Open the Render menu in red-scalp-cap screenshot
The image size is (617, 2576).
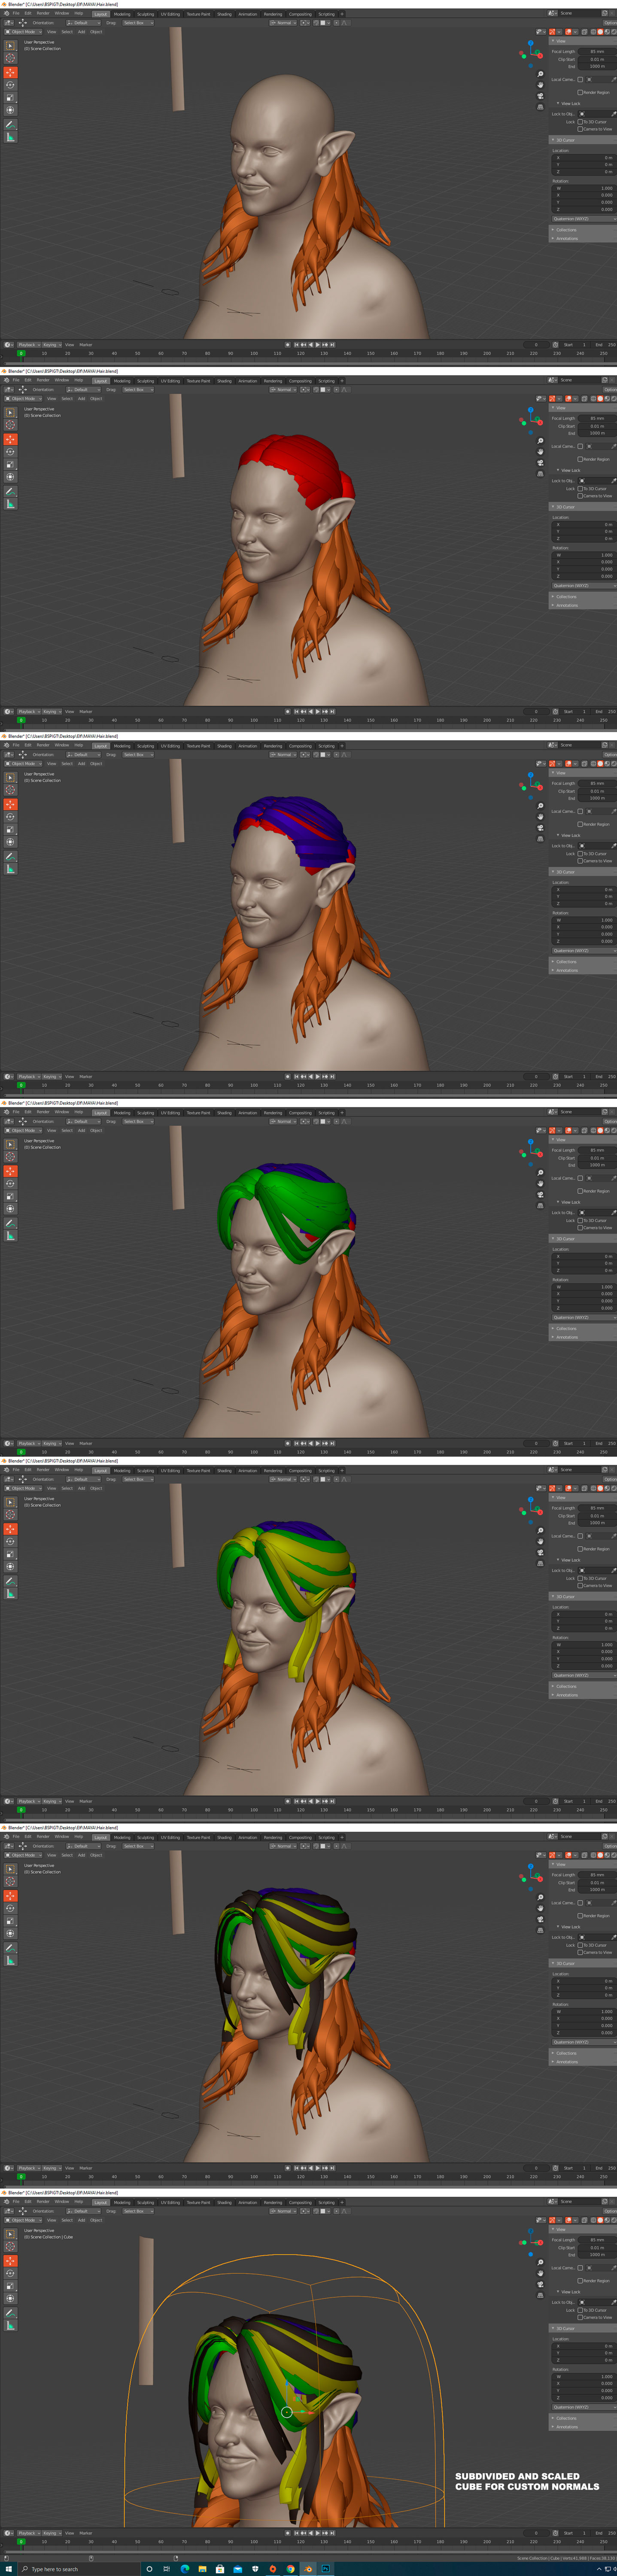tap(43, 380)
